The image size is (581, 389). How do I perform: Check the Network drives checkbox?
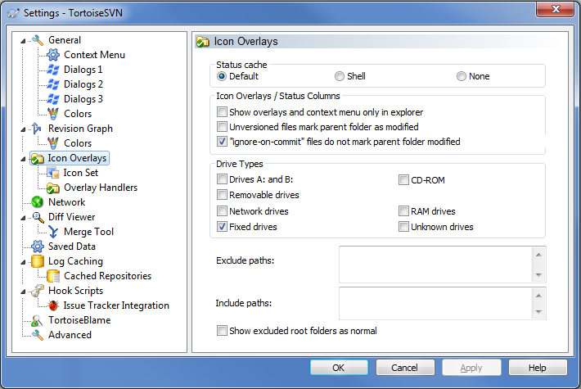[x=222, y=211]
